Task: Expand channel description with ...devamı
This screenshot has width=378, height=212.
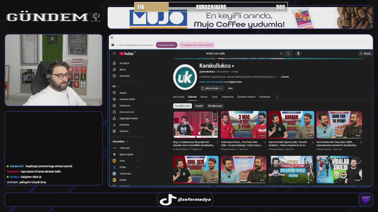Action: click(x=284, y=77)
